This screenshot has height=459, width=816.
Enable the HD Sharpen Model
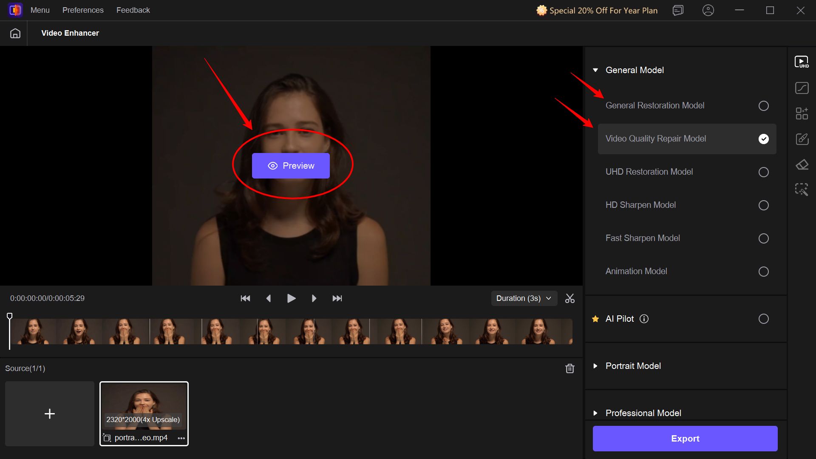point(764,205)
